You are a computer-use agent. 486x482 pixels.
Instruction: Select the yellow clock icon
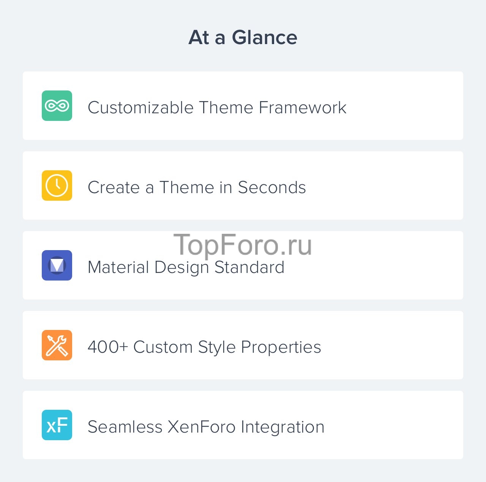(57, 186)
